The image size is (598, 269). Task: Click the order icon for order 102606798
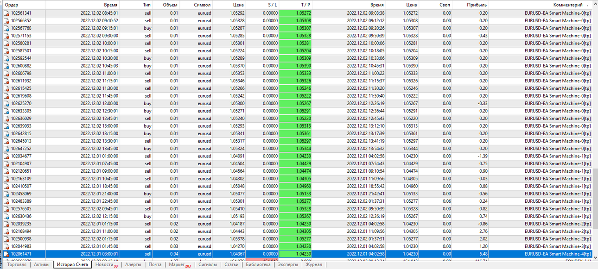point(6,74)
